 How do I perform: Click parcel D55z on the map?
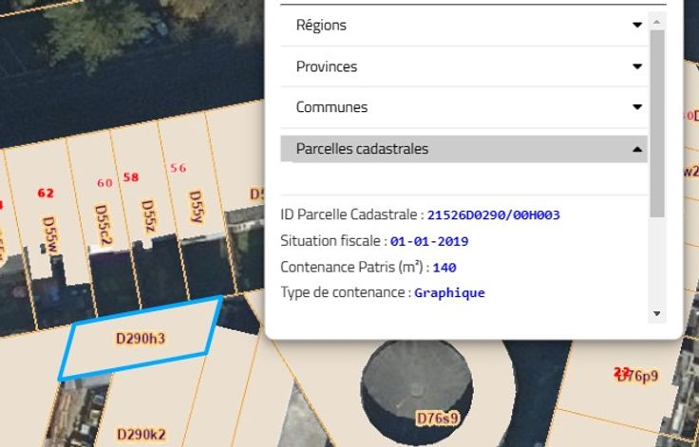[147, 215]
